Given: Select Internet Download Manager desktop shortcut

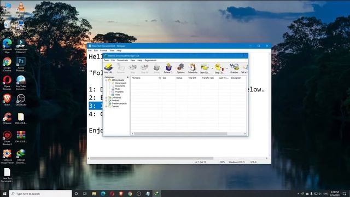Looking at the screenshot, I should (21, 157).
